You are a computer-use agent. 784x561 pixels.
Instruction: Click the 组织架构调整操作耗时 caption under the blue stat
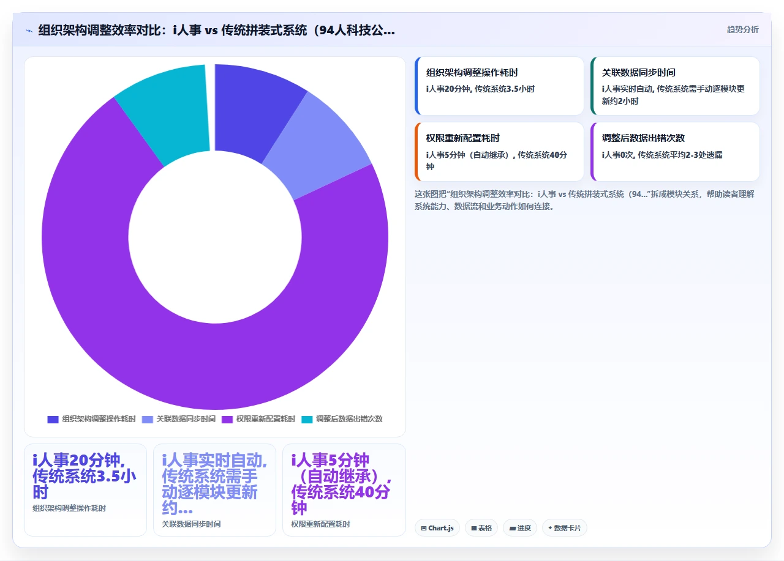coord(69,508)
